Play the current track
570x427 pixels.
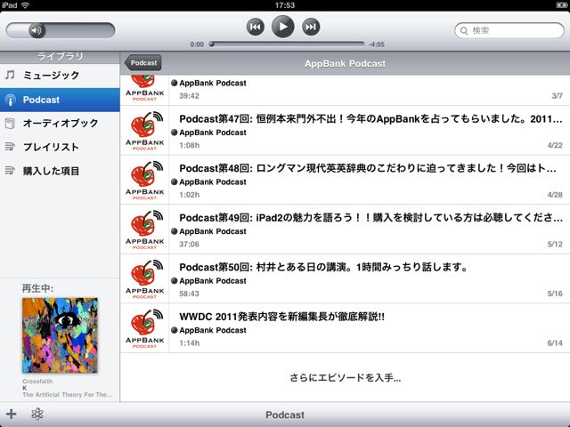(283, 27)
